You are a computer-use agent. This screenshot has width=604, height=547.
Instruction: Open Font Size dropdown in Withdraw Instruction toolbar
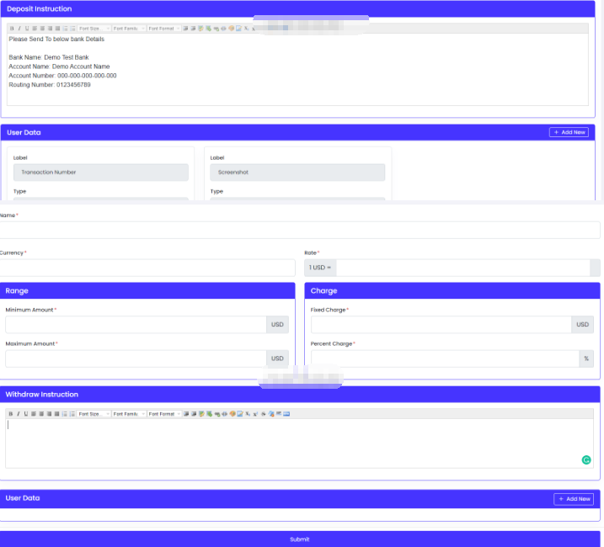[94, 414]
